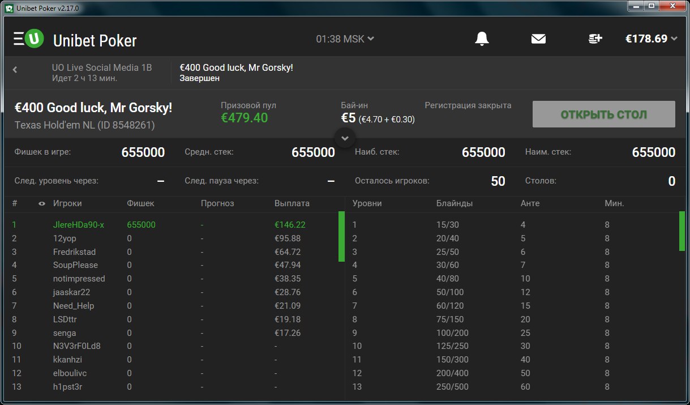Select player senga
Image resolution: width=690 pixels, height=405 pixels.
65,333
